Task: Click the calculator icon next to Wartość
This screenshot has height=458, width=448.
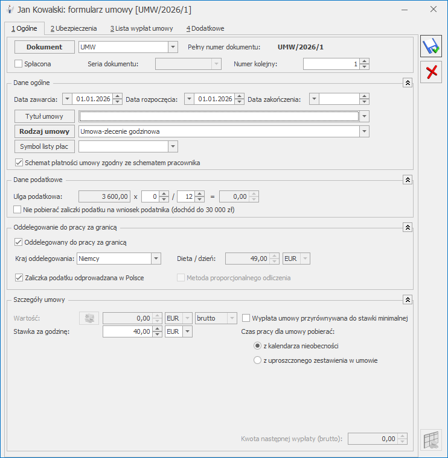Action: (89, 318)
